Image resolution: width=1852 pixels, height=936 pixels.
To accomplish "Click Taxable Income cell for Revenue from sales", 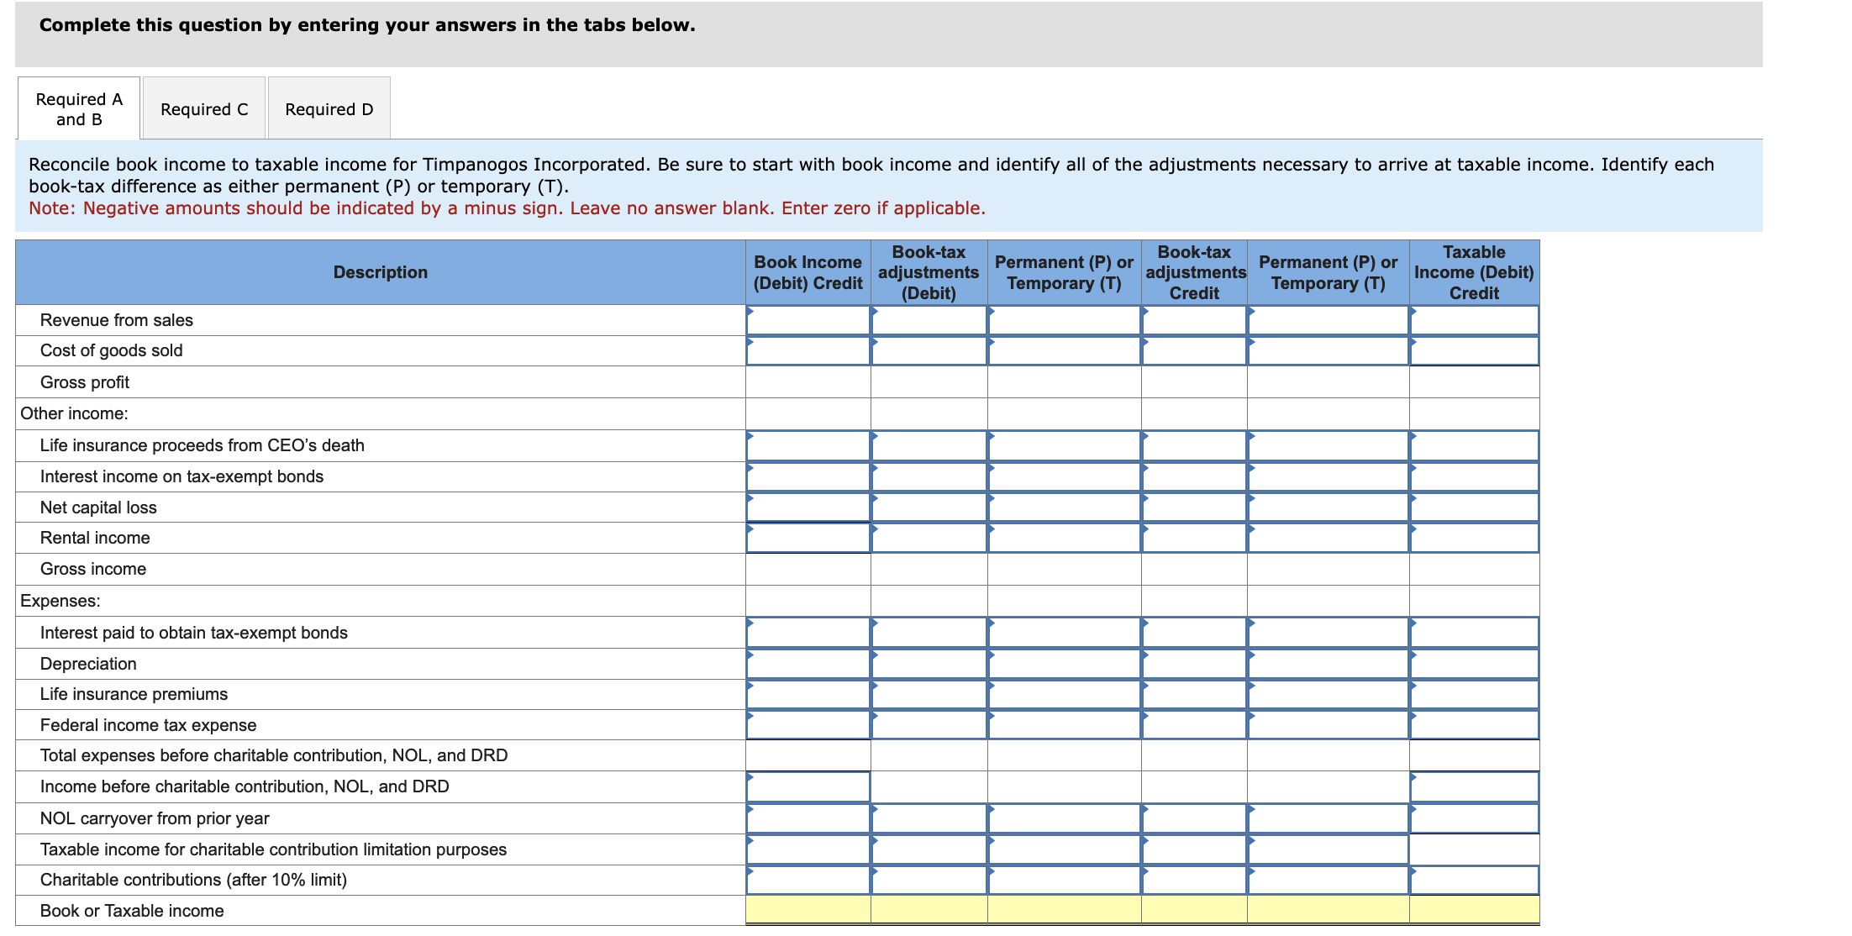I will pos(1473,320).
